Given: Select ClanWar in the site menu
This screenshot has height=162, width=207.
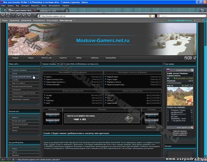Looking at the screenshot, I should [24, 80].
